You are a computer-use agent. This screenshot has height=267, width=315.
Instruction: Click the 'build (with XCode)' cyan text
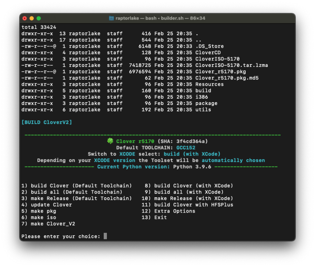pyautogui.click(x=192, y=154)
